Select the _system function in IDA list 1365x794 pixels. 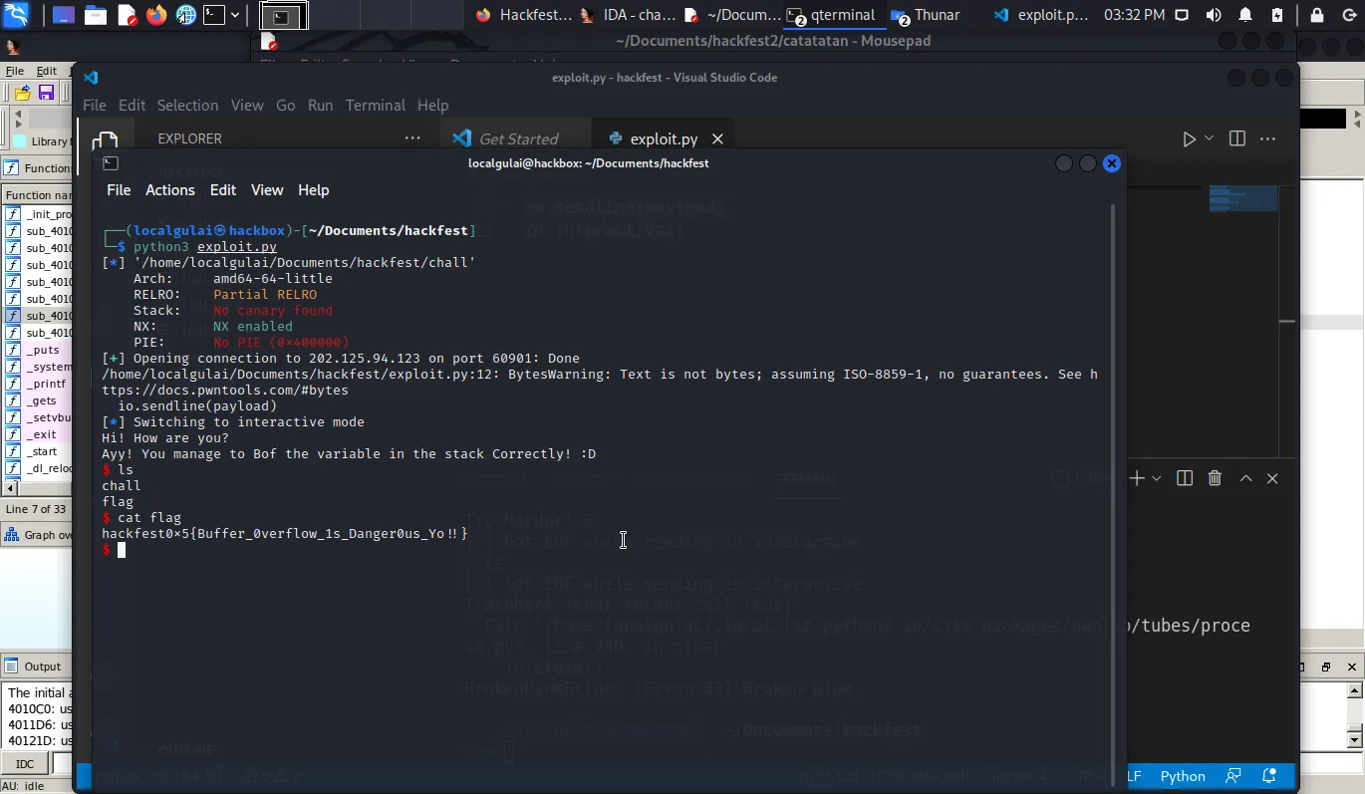pyautogui.click(x=46, y=367)
